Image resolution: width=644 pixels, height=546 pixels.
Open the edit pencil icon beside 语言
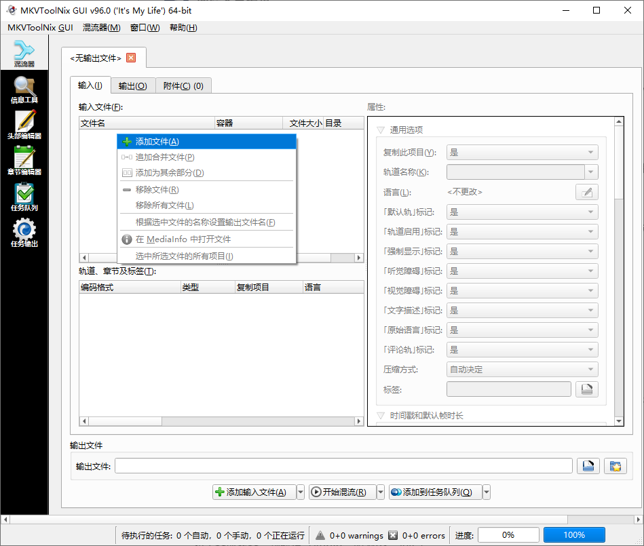586,191
